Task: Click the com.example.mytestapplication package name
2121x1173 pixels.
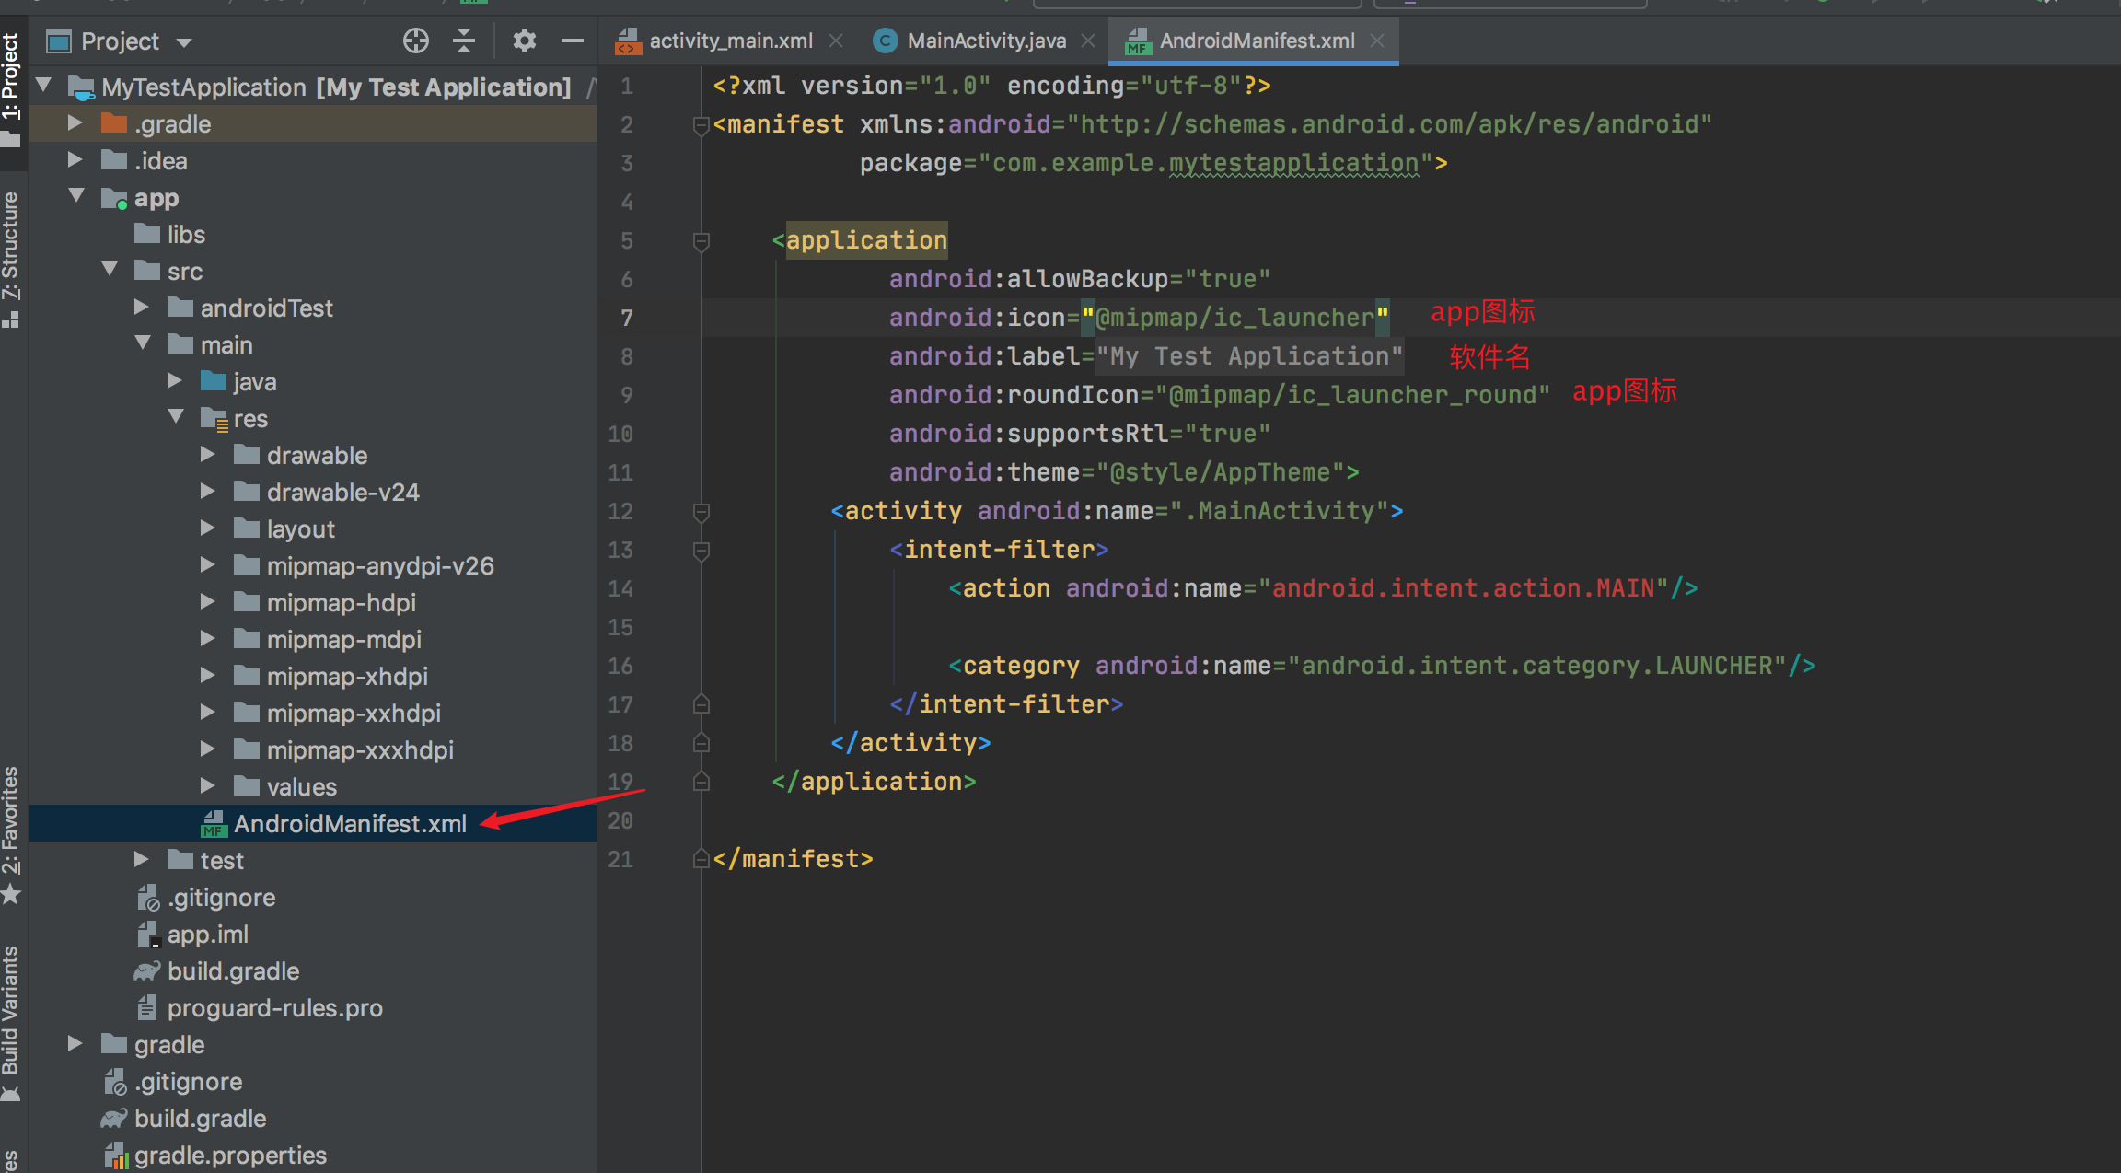Action: [x=1205, y=163]
